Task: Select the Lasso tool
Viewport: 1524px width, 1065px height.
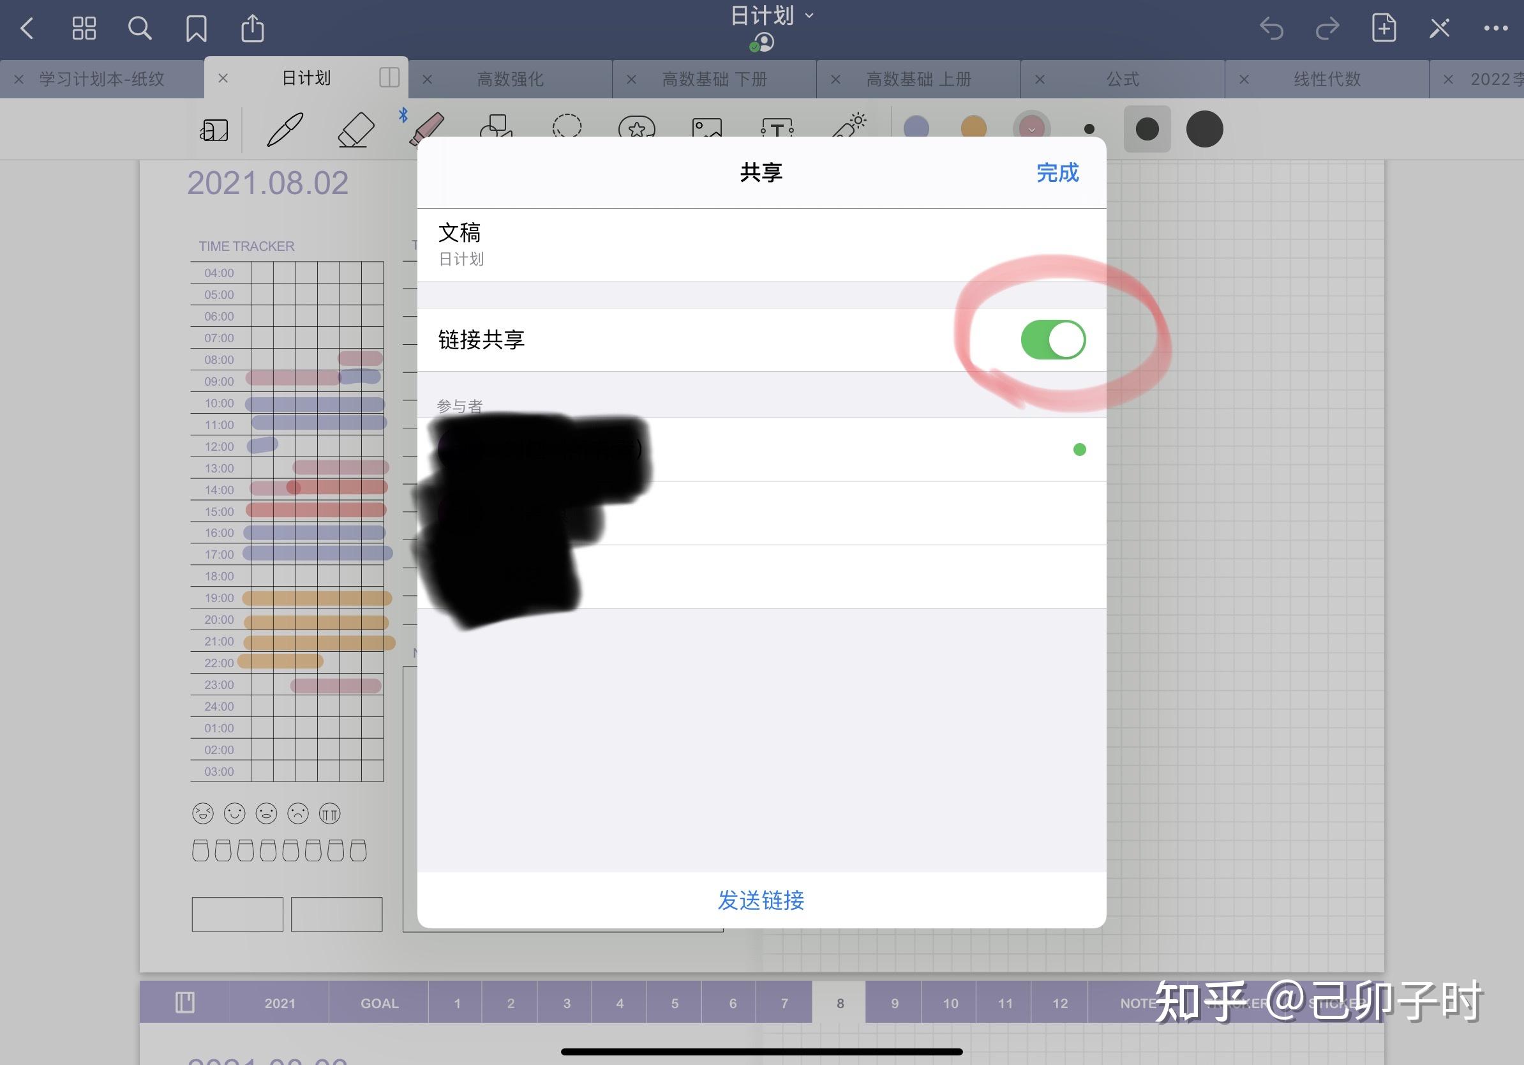Action: pos(567,125)
